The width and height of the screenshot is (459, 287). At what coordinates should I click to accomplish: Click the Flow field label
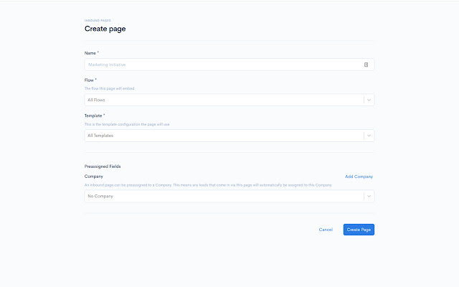[x=90, y=80]
